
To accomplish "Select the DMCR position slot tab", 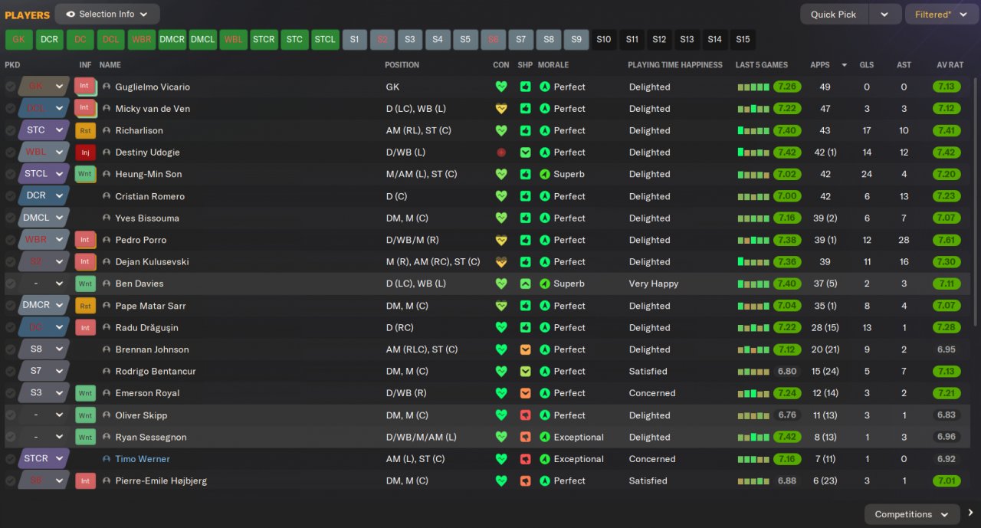I will 172,39.
